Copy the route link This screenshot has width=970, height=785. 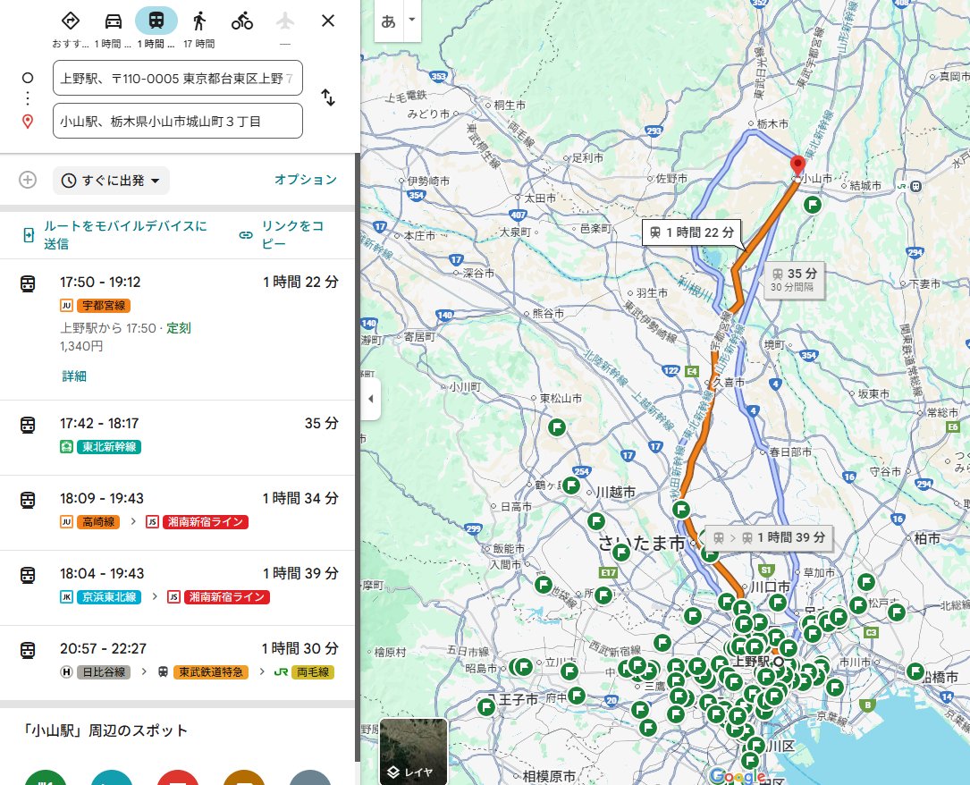283,234
